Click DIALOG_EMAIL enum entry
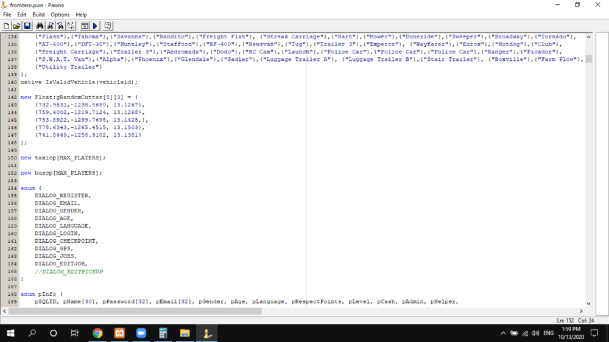The width and height of the screenshot is (609, 342). [57, 203]
